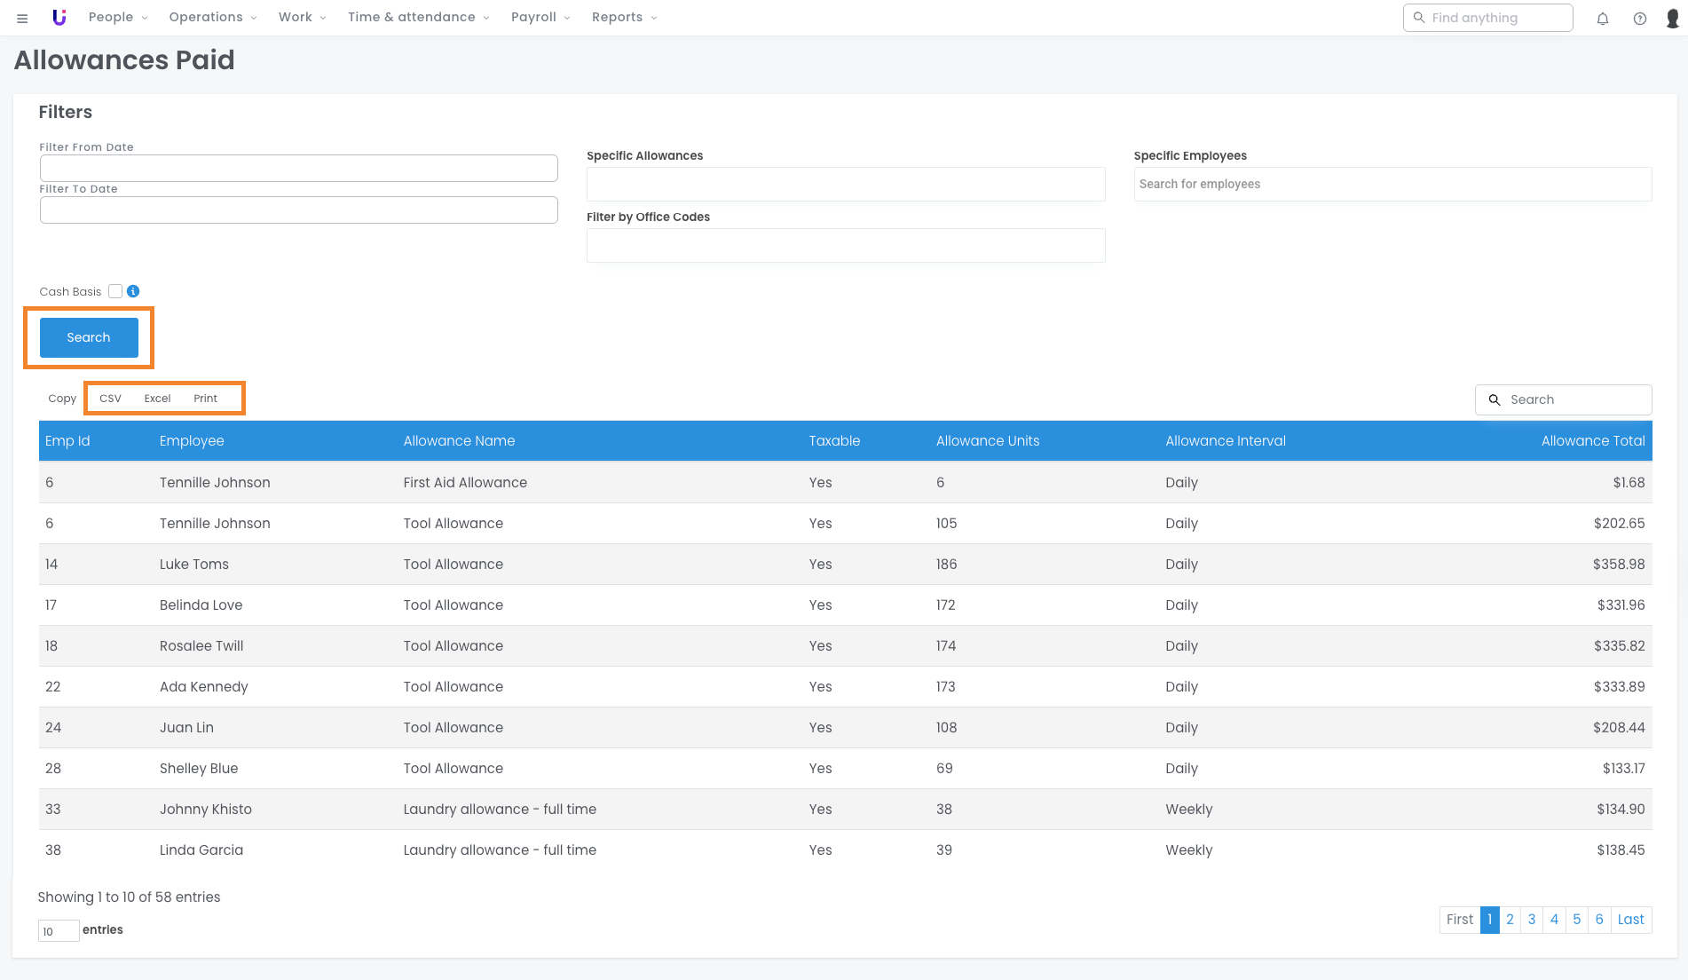The width and height of the screenshot is (1688, 980).
Task: Export the table as CSV
Action: (x=110, y=399)
